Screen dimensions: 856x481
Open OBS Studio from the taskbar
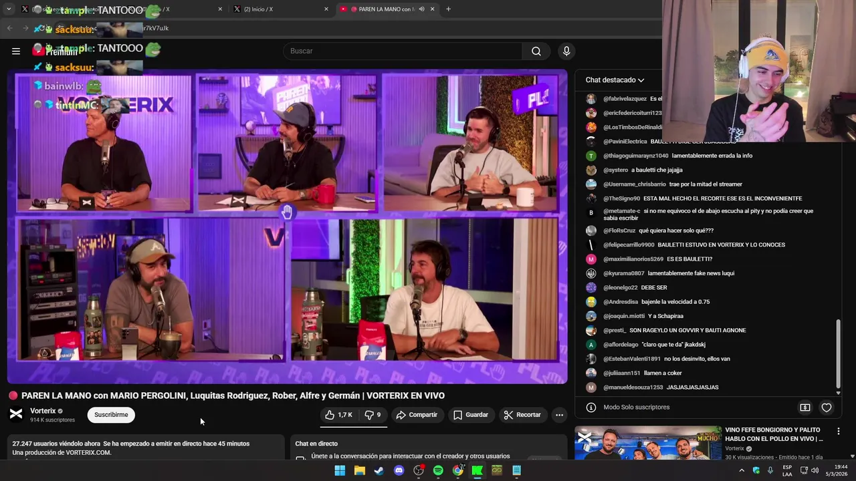pos(419,470)
